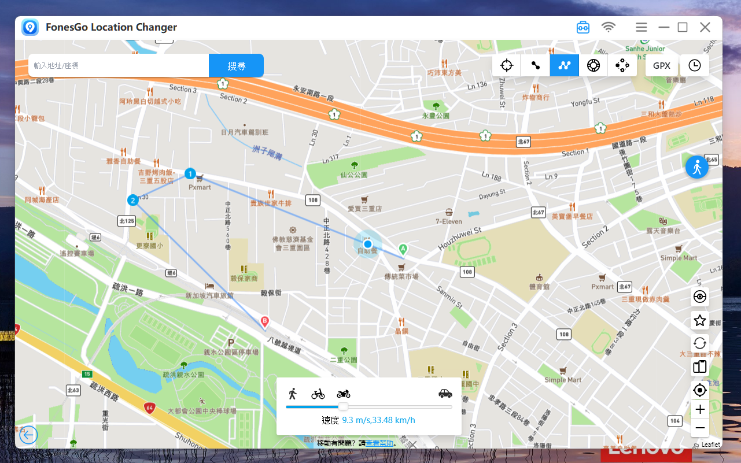Select the circular route mode icon

[x=593, y=65]
